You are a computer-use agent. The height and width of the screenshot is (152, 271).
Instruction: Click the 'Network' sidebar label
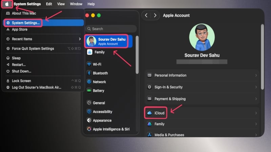[99, 82]
